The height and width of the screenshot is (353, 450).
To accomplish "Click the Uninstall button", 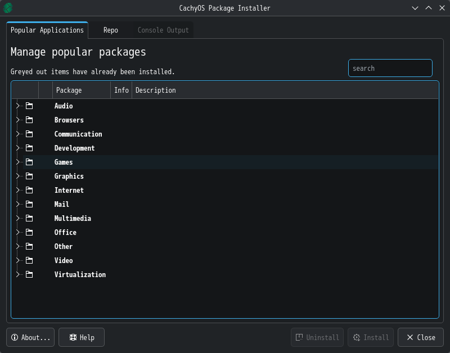I will coord(317,337).
